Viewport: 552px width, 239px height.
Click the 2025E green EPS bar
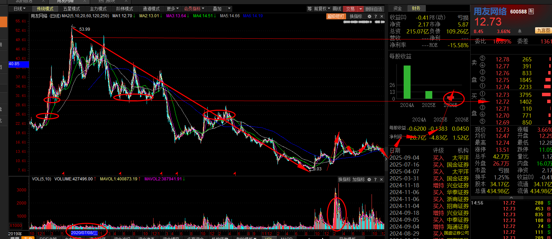(x=429, y=95)
